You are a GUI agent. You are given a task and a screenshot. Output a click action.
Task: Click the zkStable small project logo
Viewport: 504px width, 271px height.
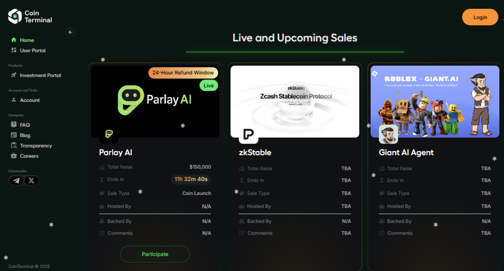(x=249, y=134)
